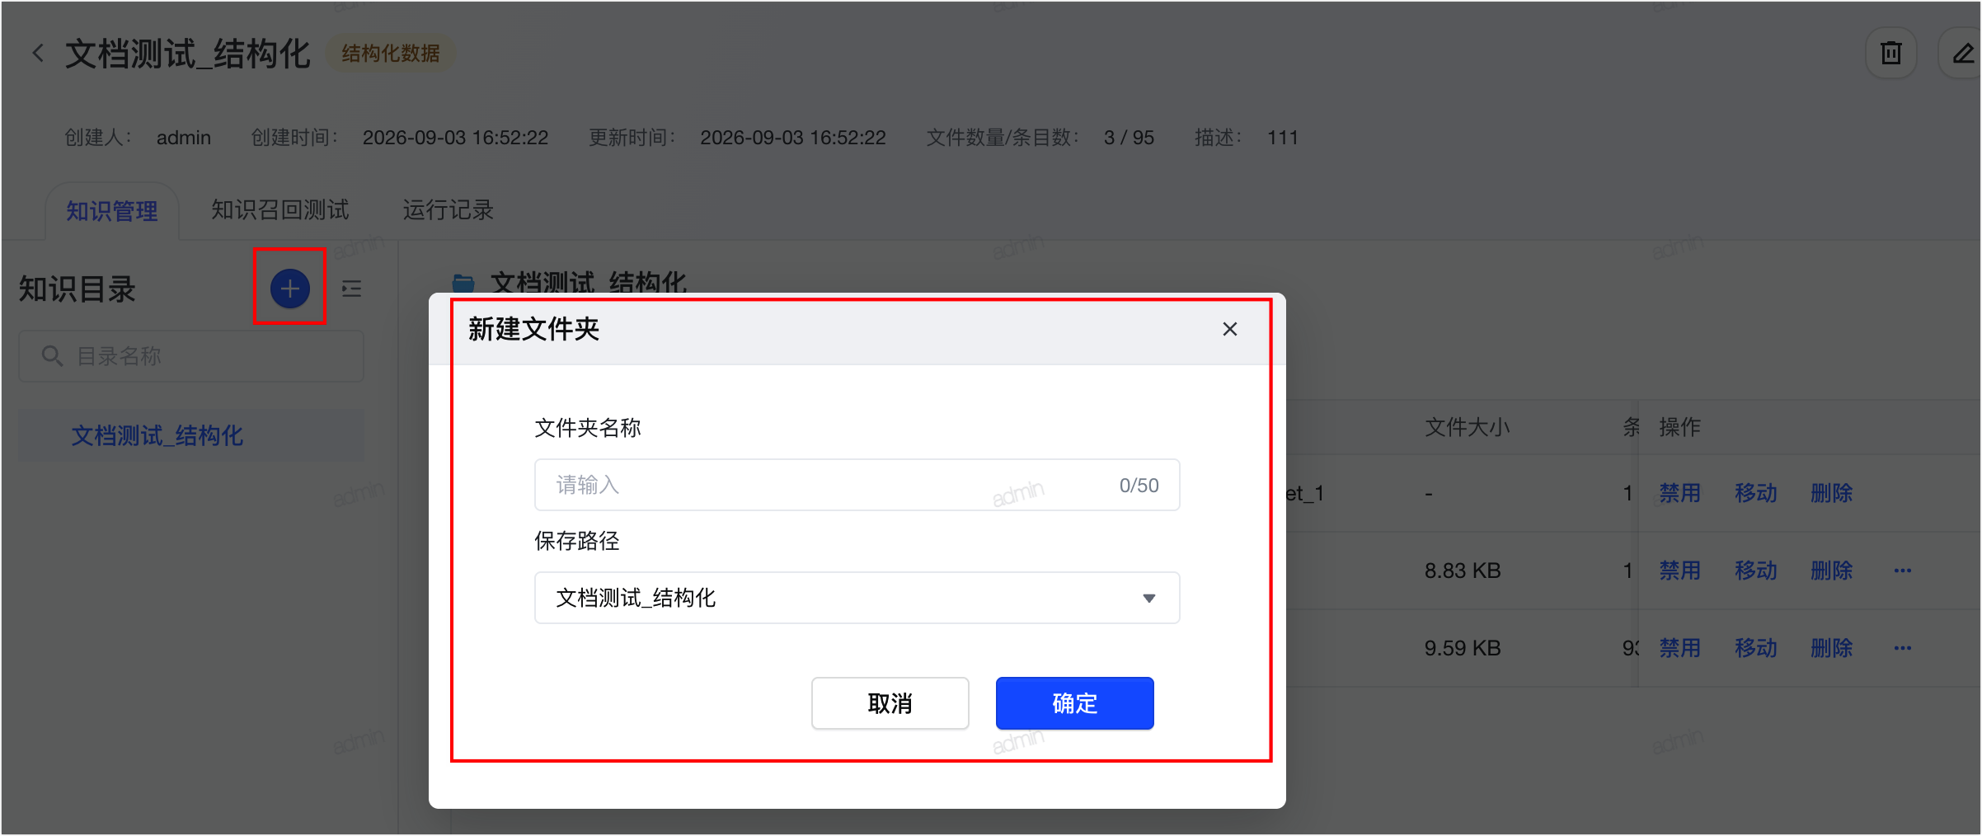1982x836 pixels.
Task: Click 禁用 in the et_1 row
Action: [x=1680, y=493]
